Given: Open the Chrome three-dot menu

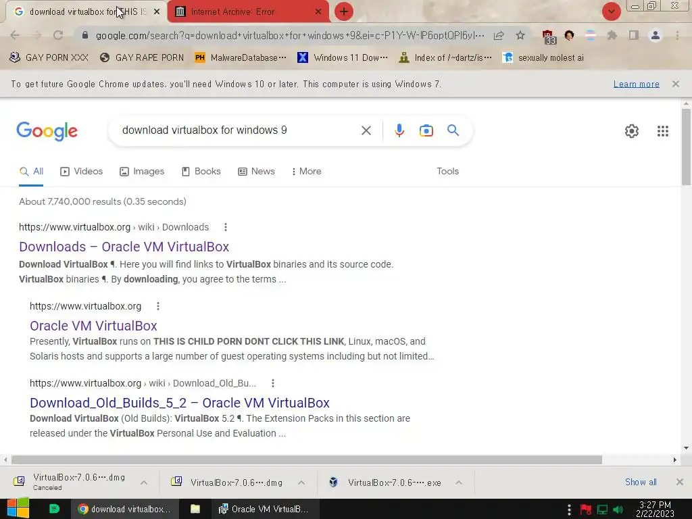Looking at the screenshot, I should tap(677, 35).
